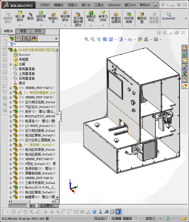Select the Mate (配合) tool
189x222 pixels.
coord(30,16)
